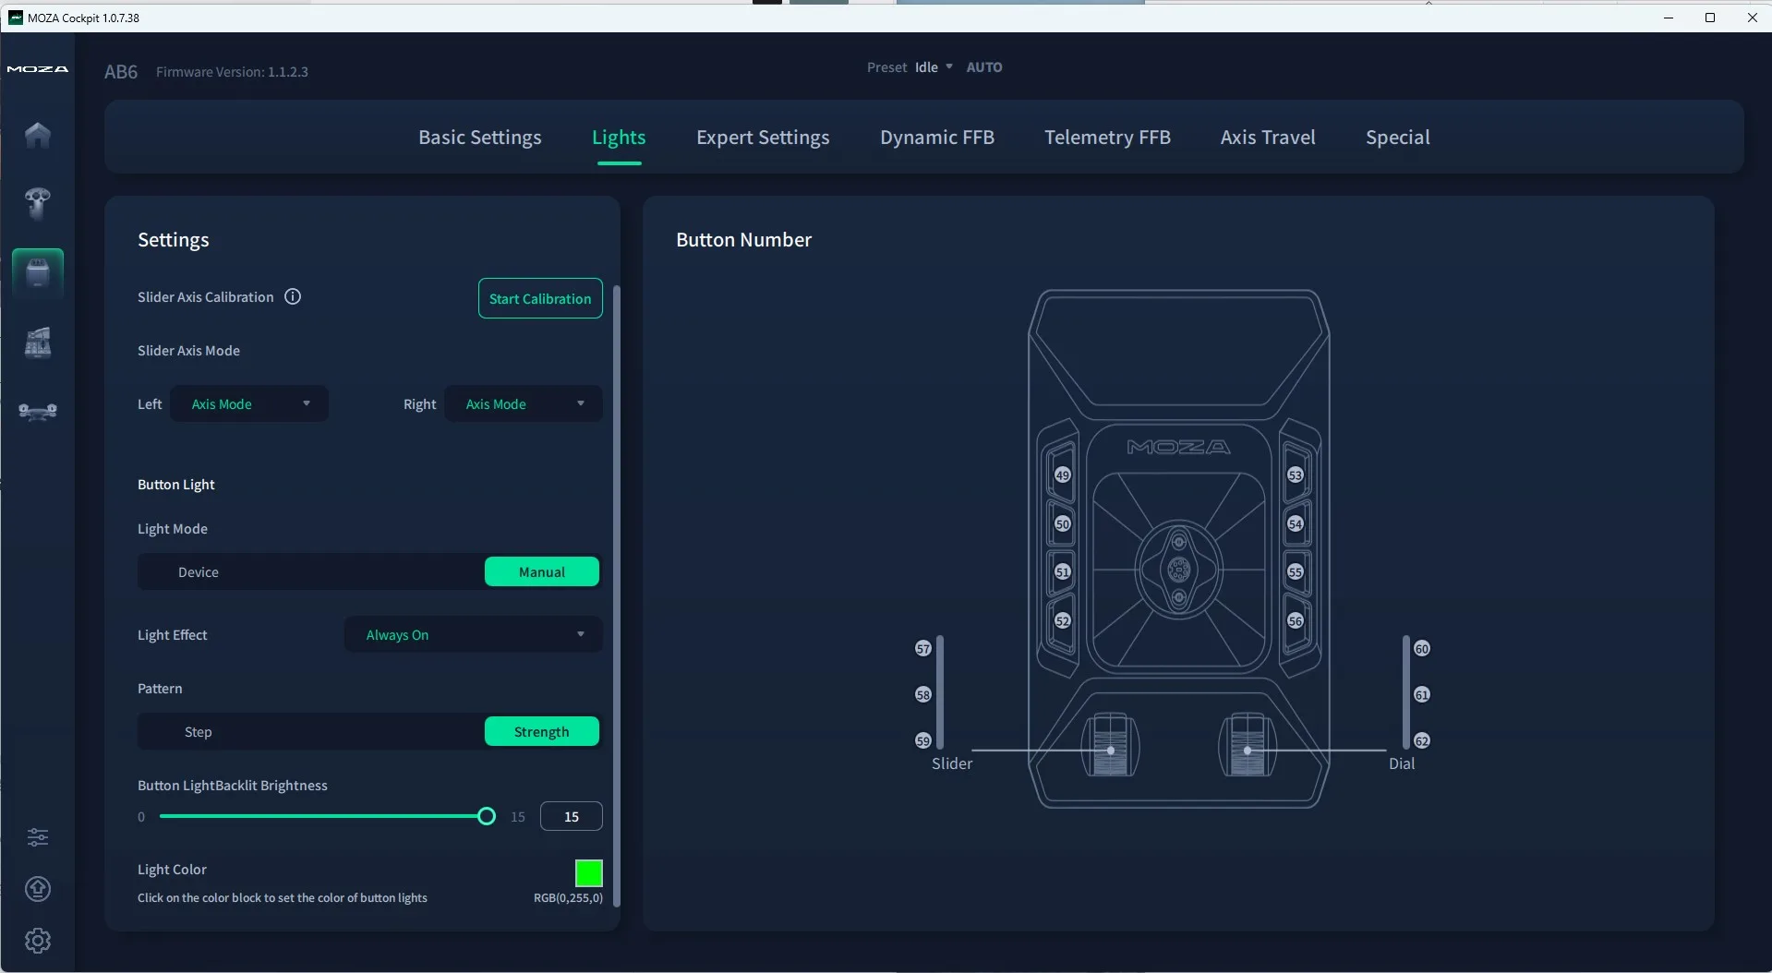Image resolution: width=1772 pixels, height=973 pixels.
Task: Select button number 53 on diagram
Action: pos(1296,475)
